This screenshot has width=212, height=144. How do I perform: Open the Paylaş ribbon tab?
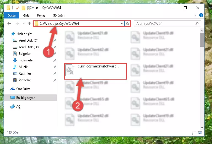click(41, 15)
